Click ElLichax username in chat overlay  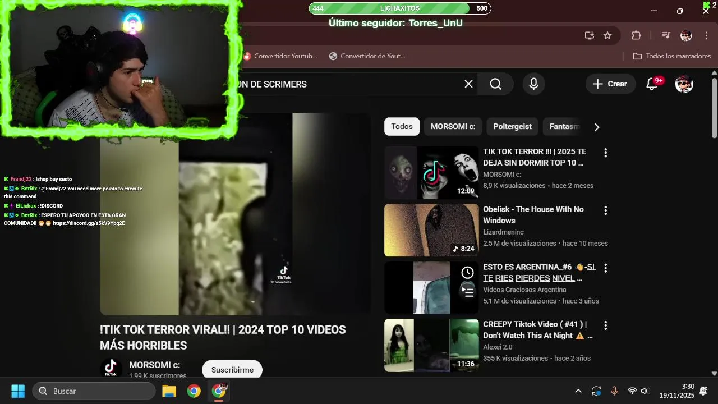click(x=26, y=206)
